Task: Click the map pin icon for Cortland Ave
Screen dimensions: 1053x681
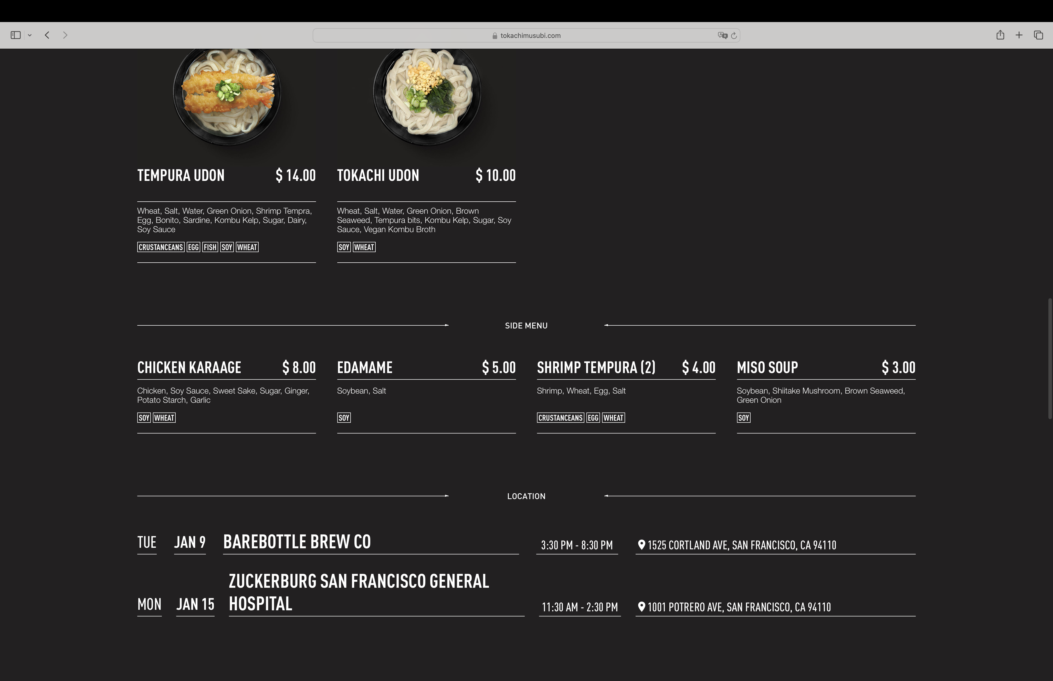Action: pyautogui.click(x=642, y=544)
